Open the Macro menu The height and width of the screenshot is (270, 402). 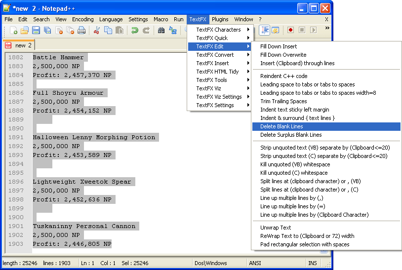coord(161,19)
